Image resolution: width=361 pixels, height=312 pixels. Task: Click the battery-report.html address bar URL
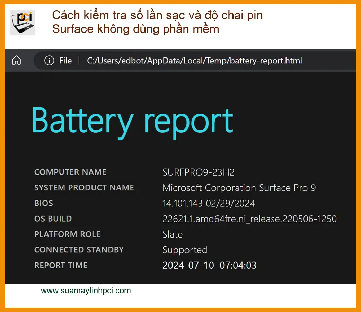click(194, 61)
